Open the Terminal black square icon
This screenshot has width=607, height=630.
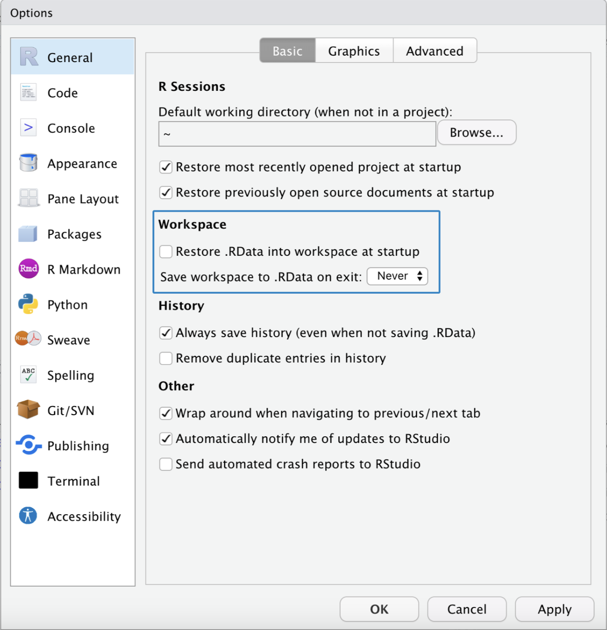pyautogui.click(x=28, y=481)
